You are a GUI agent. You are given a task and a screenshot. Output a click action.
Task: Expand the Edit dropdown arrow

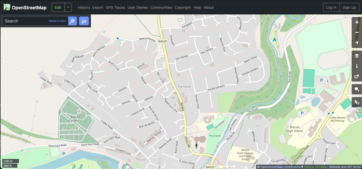[68, 7]
